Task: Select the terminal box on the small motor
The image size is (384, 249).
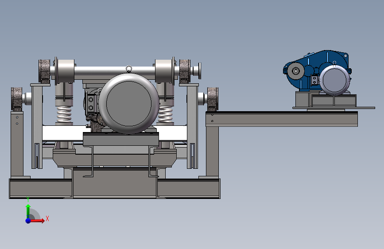Action: pyautogui.click(x=315, y=80)
